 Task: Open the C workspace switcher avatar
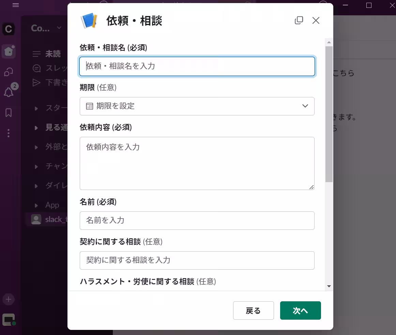tap(8, 29)
